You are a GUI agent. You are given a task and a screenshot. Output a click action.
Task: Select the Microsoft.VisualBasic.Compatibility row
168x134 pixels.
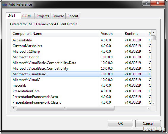pos(81,68)
